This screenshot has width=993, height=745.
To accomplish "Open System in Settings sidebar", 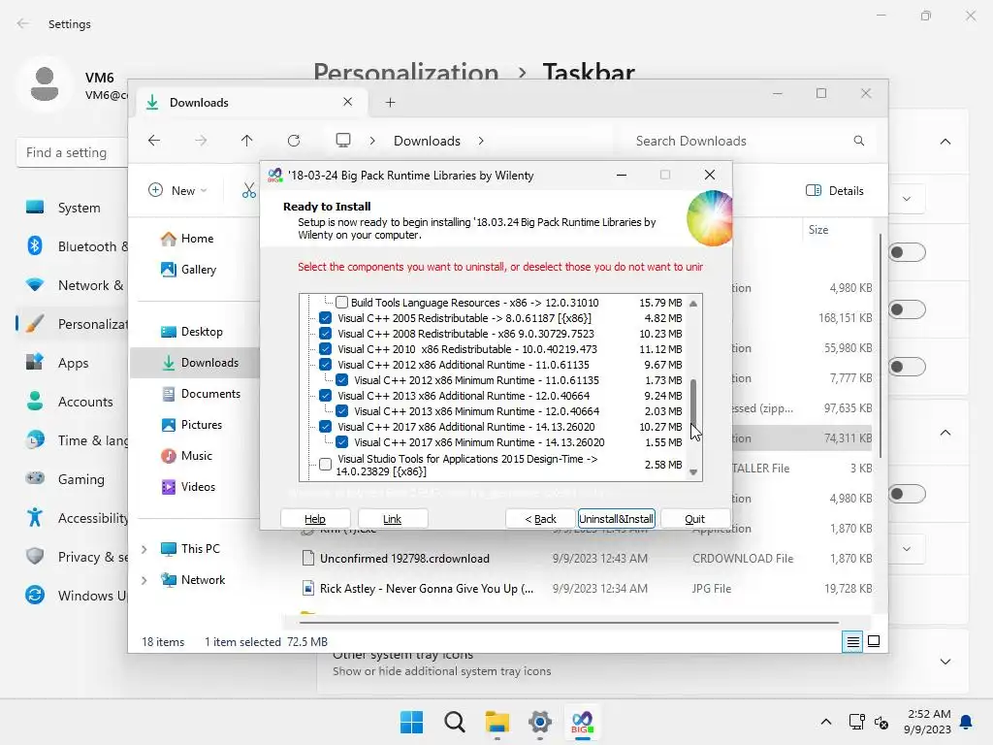I will point(70,208).
